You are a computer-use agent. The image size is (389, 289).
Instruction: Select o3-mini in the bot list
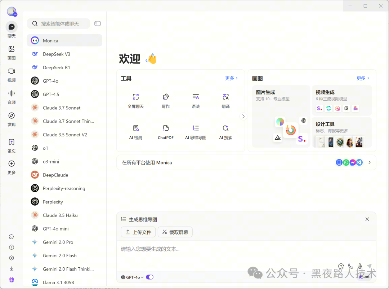tap(64, 161)
